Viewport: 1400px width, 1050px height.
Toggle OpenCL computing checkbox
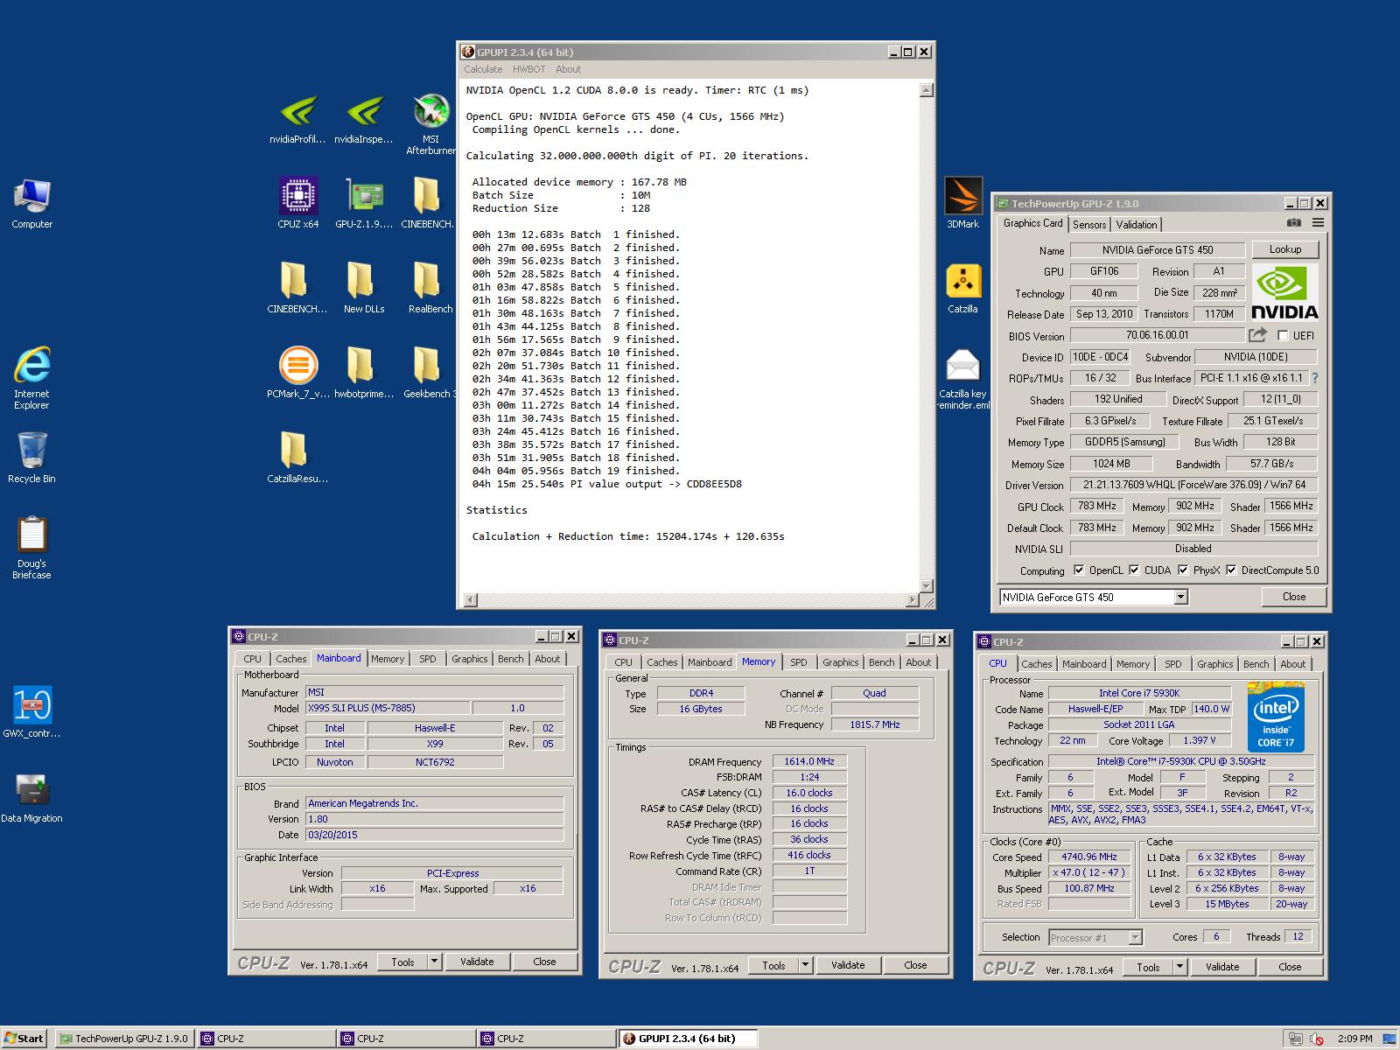coord(1079,570)
